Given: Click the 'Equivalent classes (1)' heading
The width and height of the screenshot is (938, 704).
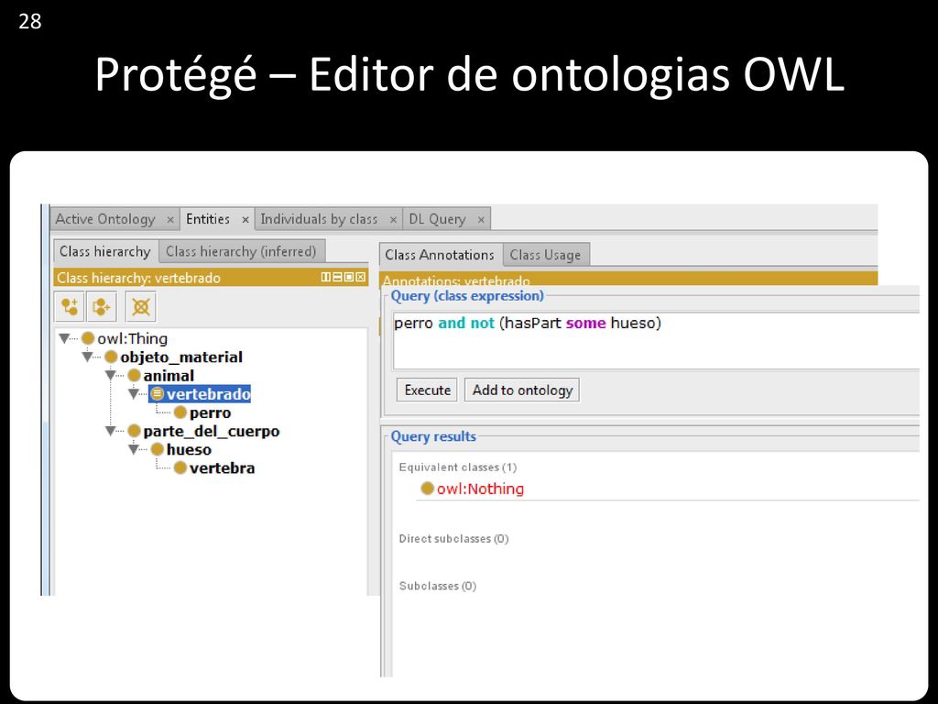Looking at the screenshot, I should (x=458, y=467).
